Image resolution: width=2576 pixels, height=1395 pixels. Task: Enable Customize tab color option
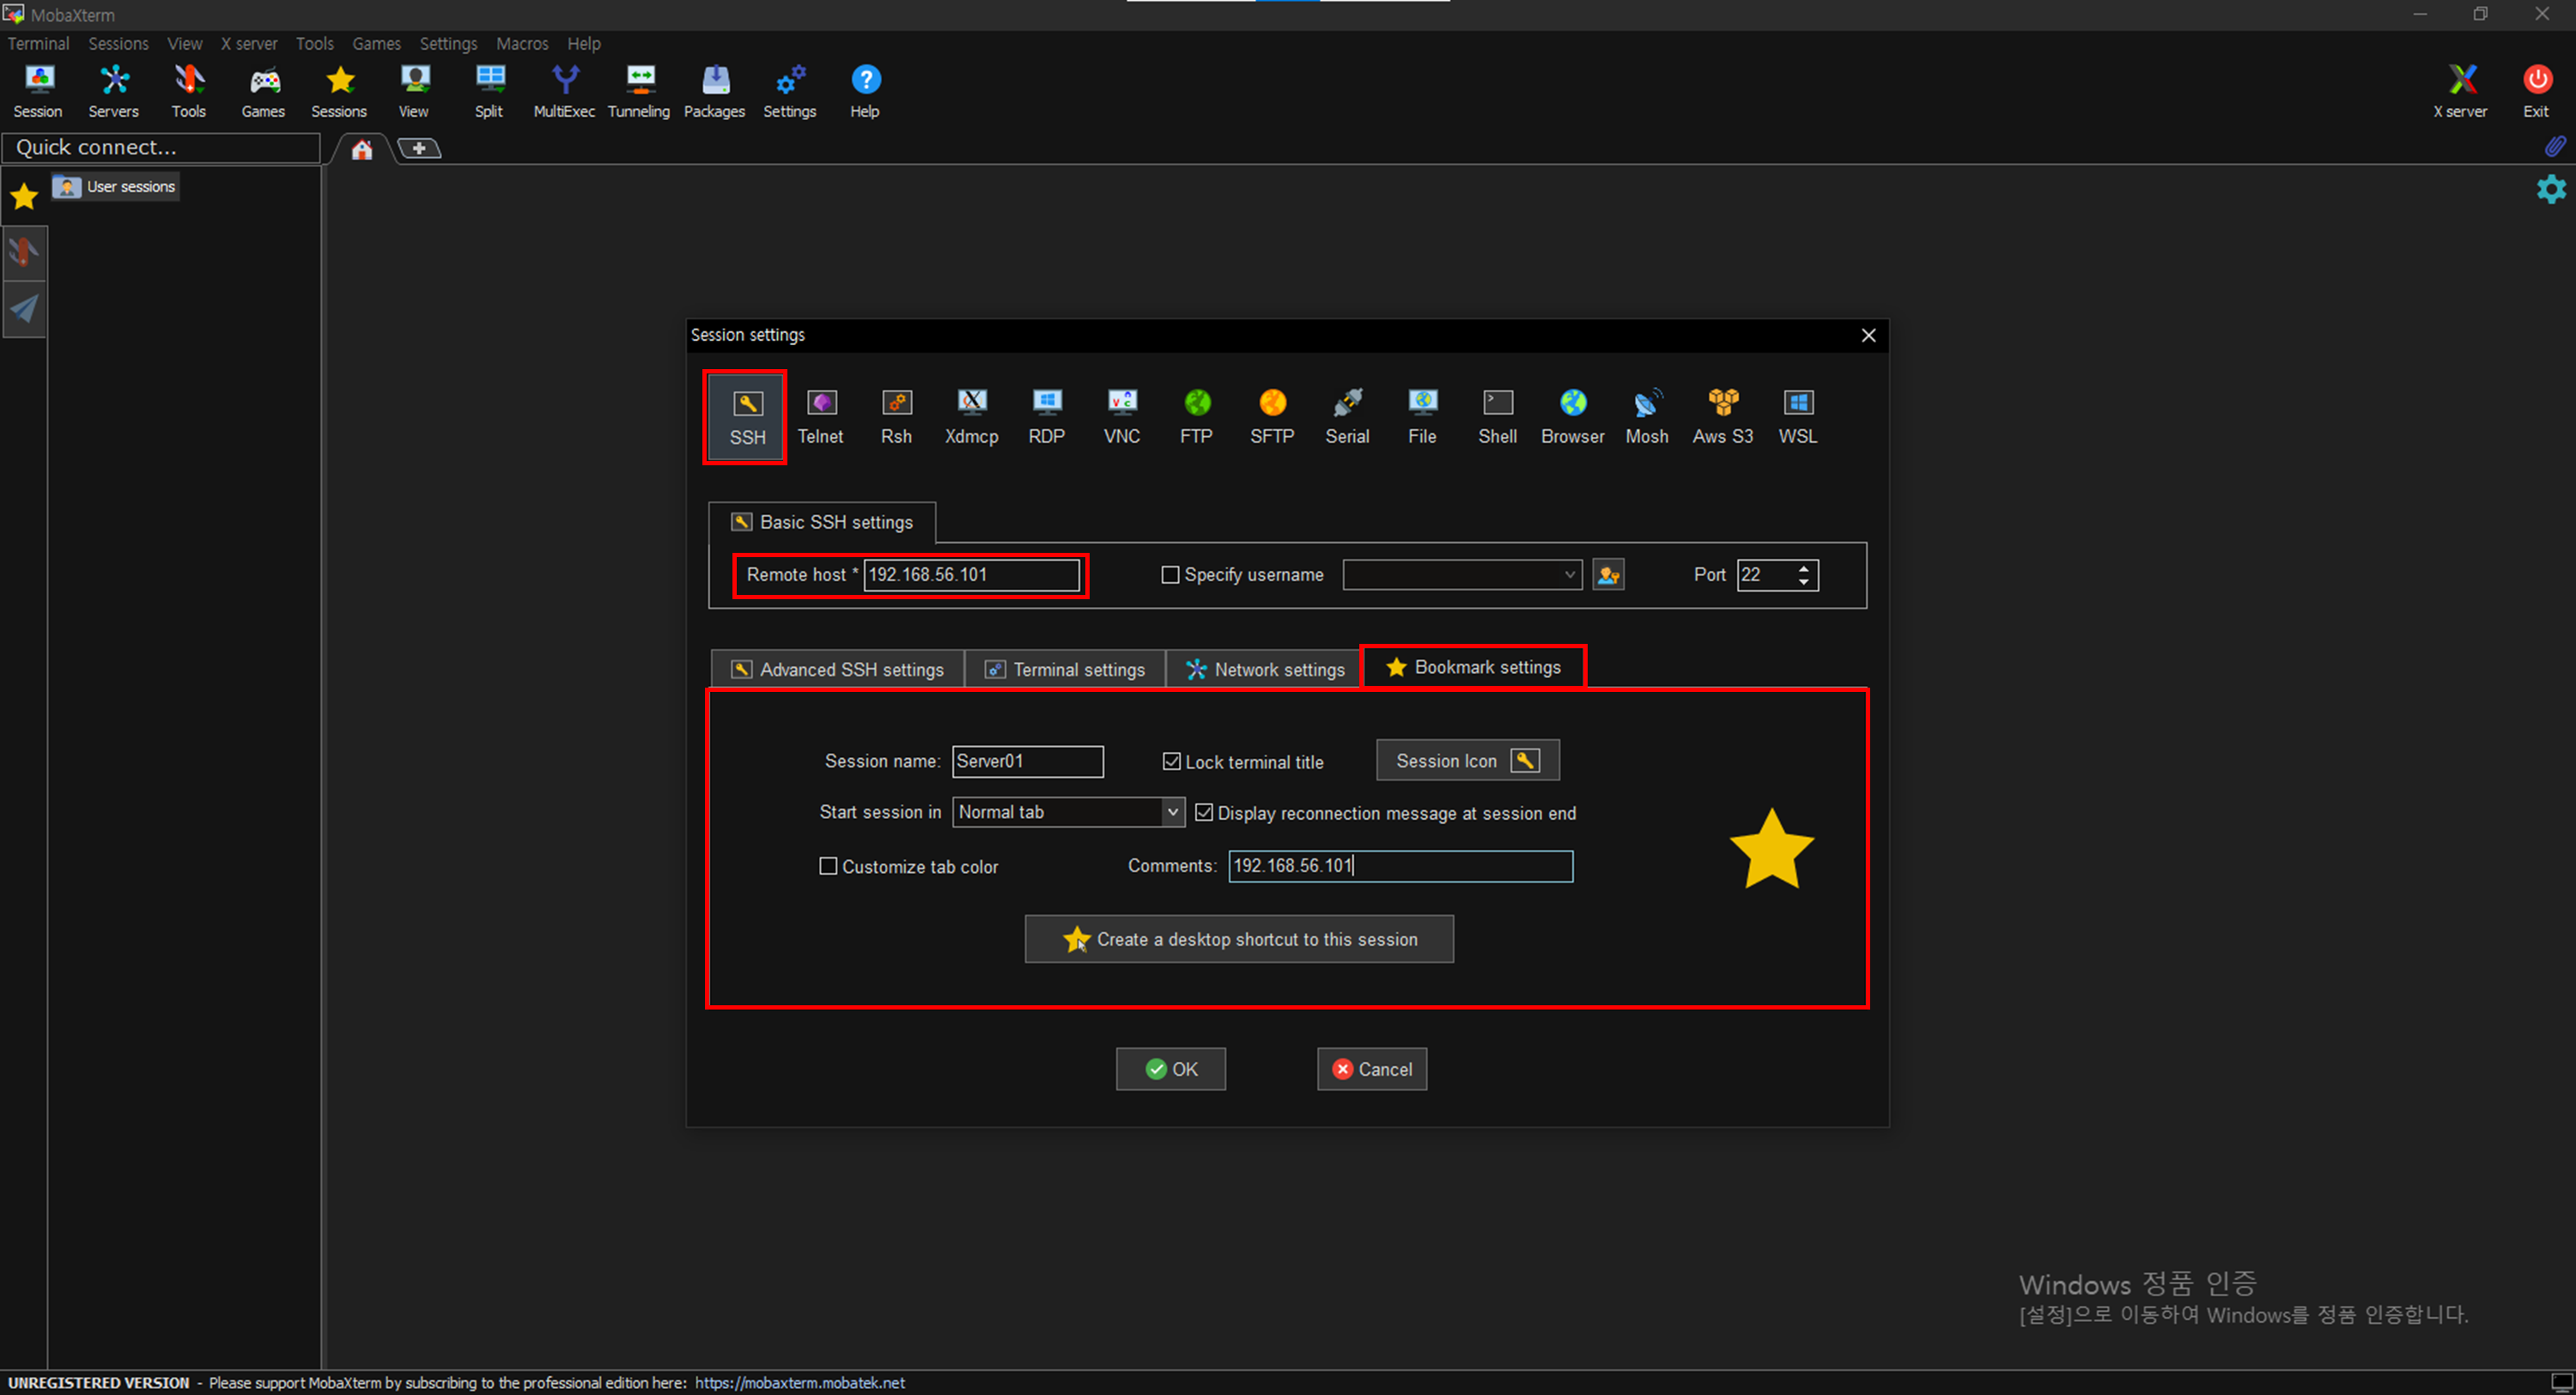[x=828, y=866]
